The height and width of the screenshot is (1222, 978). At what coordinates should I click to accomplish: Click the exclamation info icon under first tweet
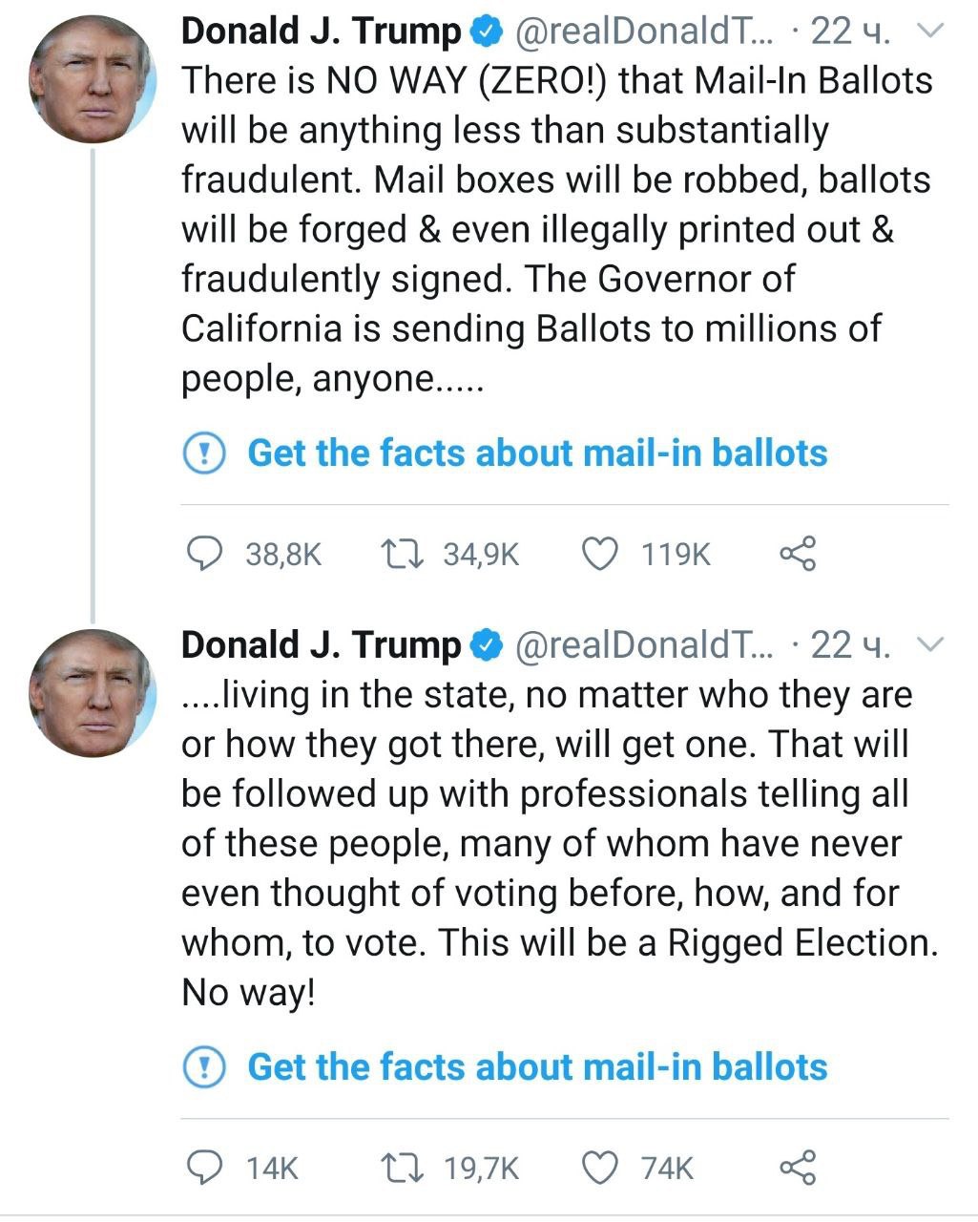203,453
